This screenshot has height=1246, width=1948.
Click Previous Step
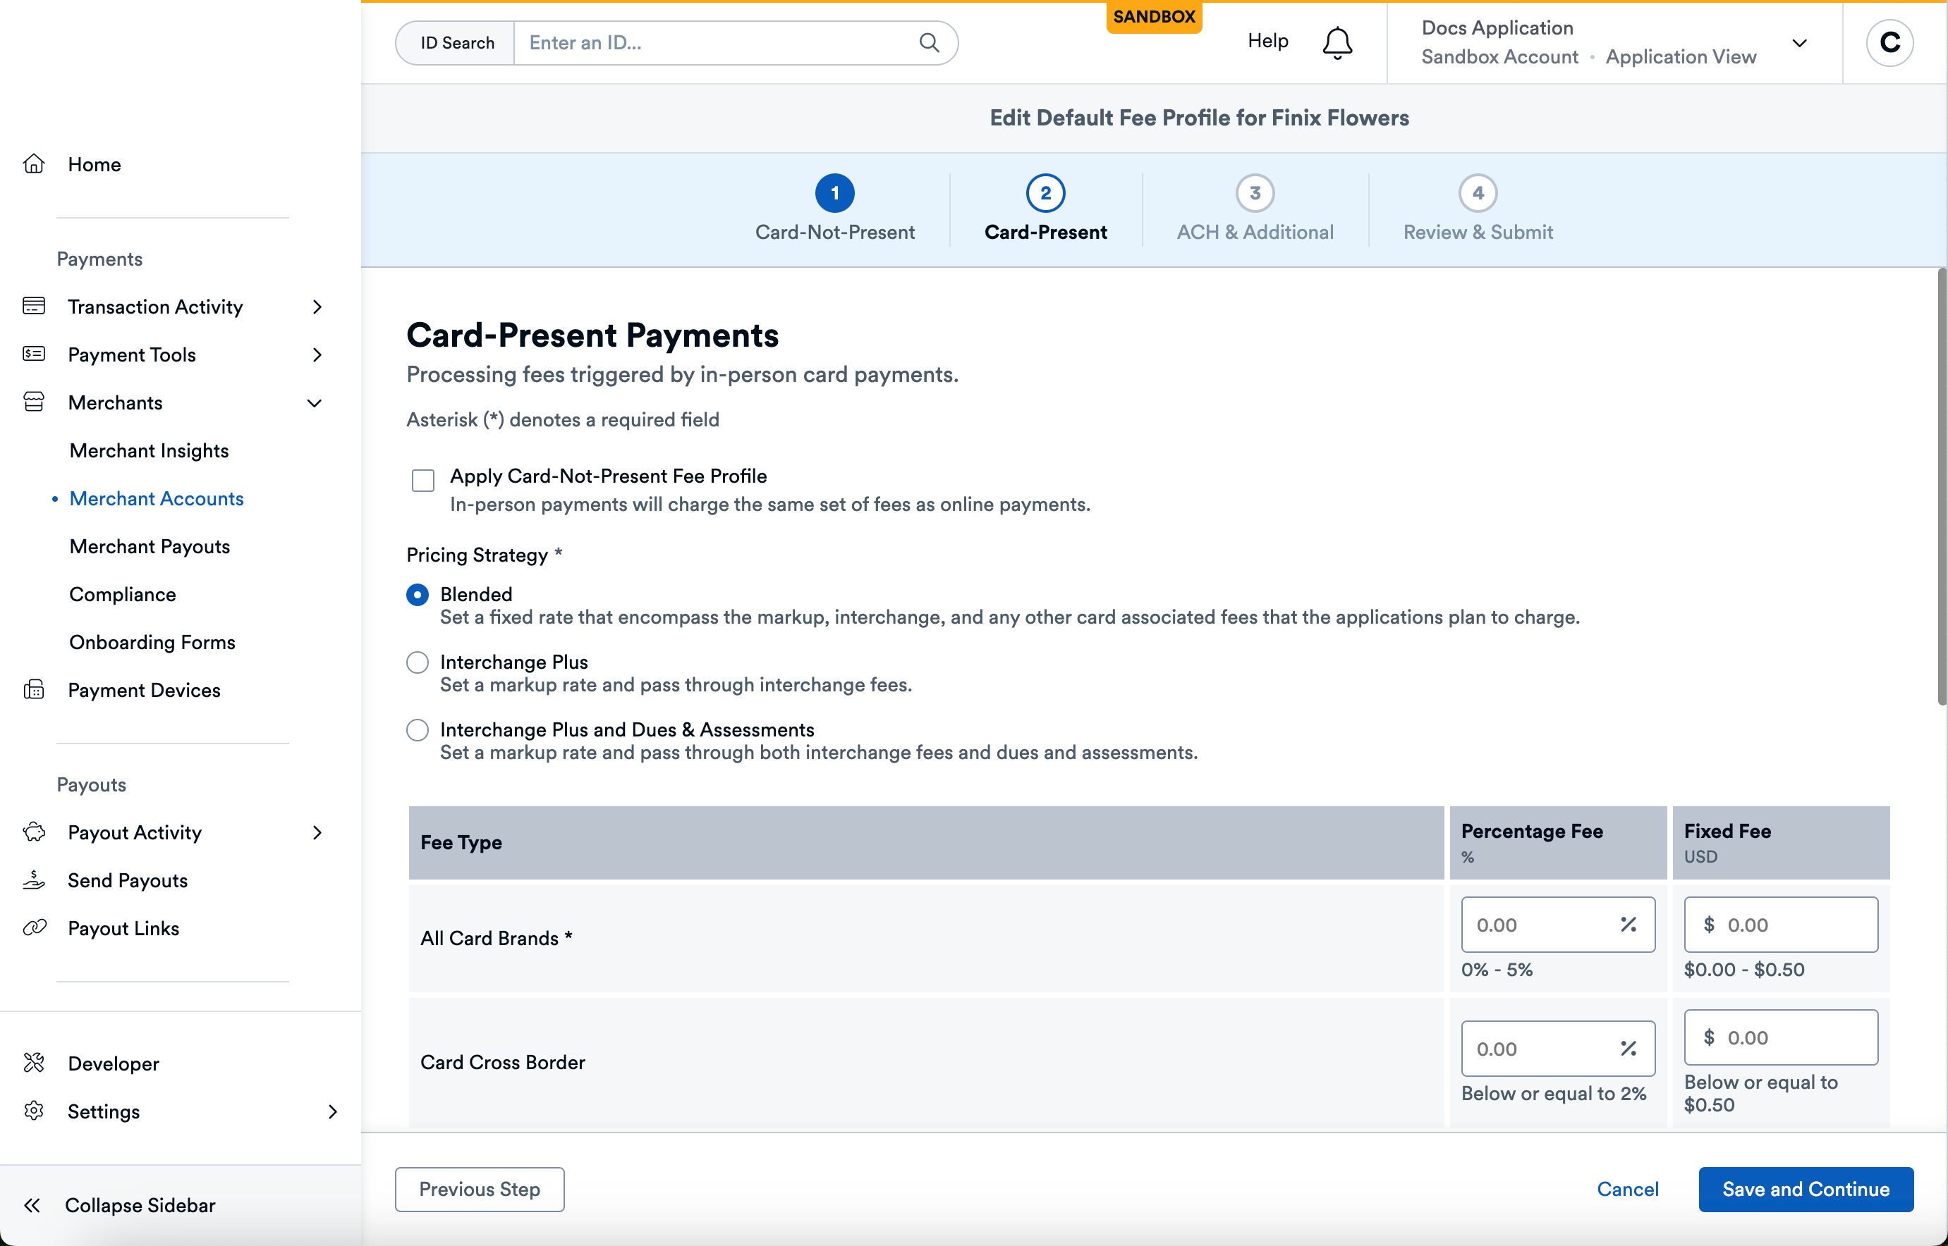tap(480, 1188)
